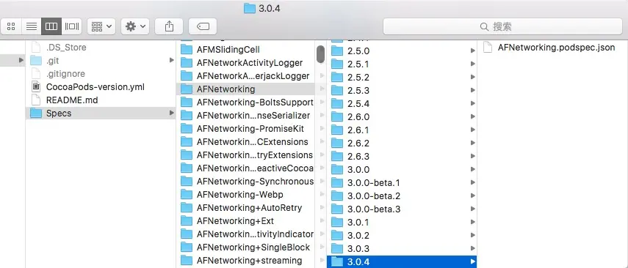The image size is (628, 268).
Task: Expand arrow beside 3.0.1 folder
Action: coord(473,223)
